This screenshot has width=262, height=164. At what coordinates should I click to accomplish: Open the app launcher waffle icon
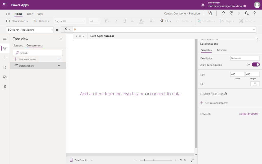[x=5, y=5]
